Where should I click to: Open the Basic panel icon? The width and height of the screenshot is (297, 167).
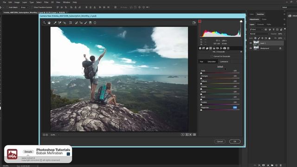point(200,48)
